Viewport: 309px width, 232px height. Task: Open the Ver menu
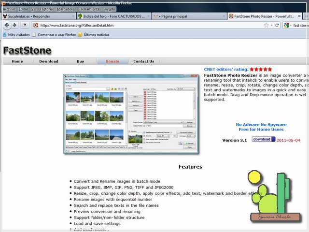pos(34,9)
